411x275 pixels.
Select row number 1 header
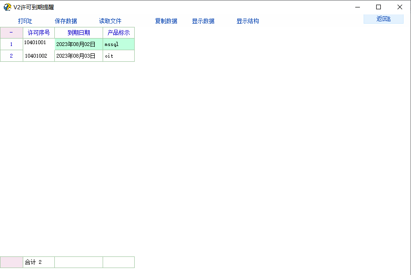pos(12,44)
